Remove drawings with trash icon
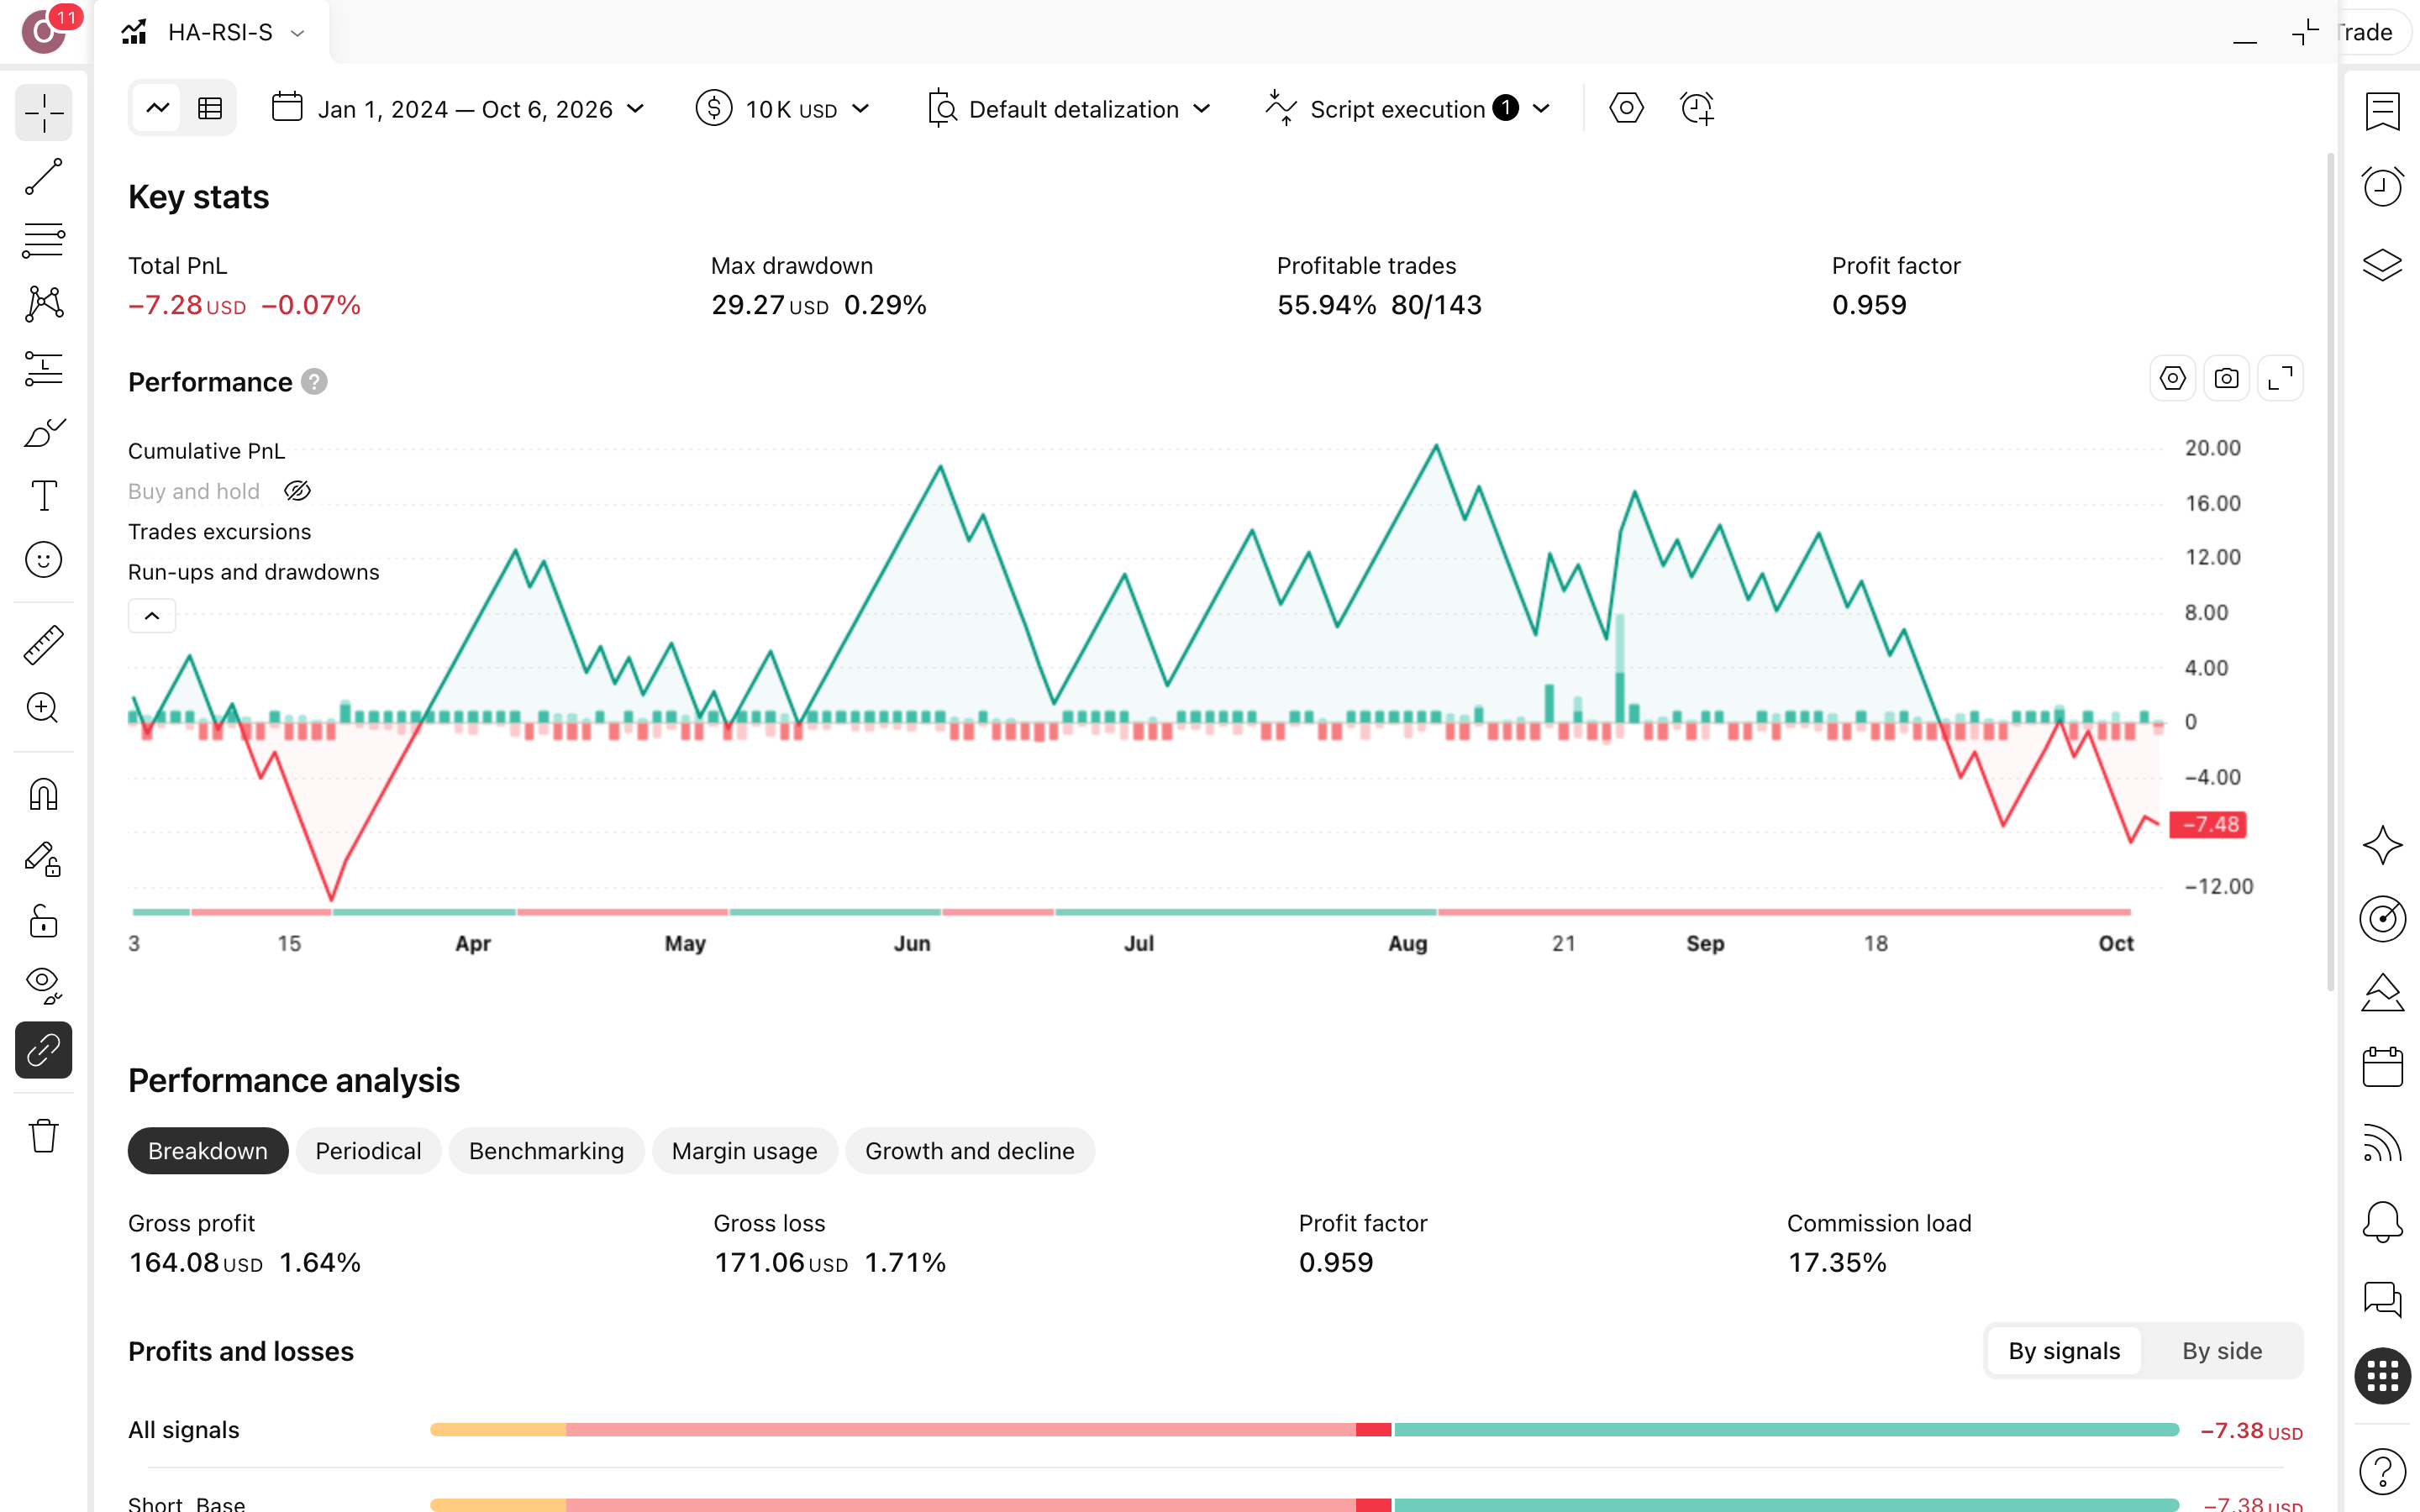 pos(43,1136)
